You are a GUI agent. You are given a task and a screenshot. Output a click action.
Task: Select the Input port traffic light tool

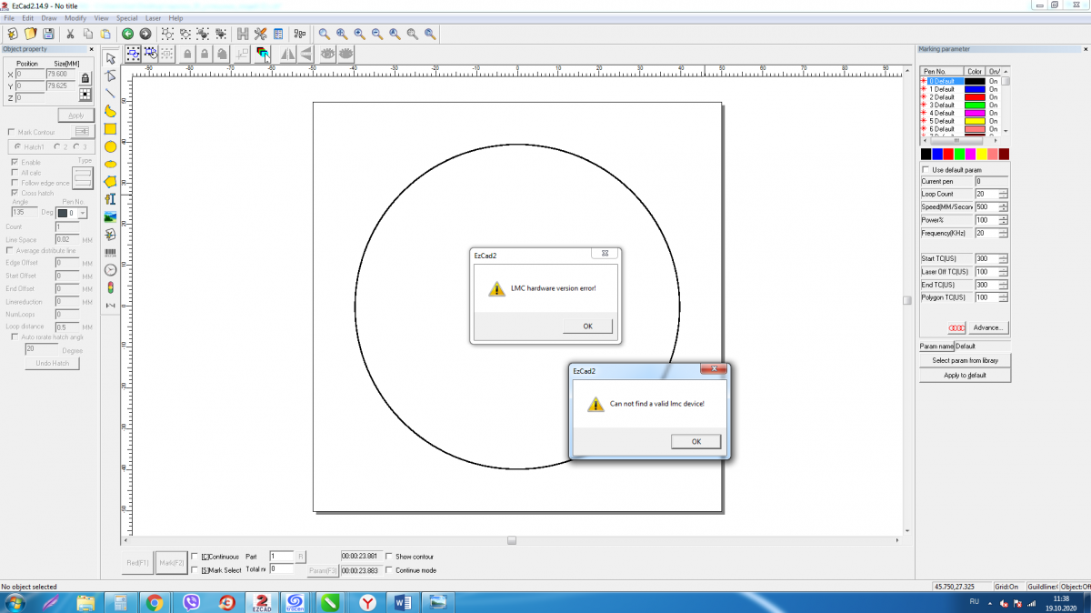coord(110,287)
